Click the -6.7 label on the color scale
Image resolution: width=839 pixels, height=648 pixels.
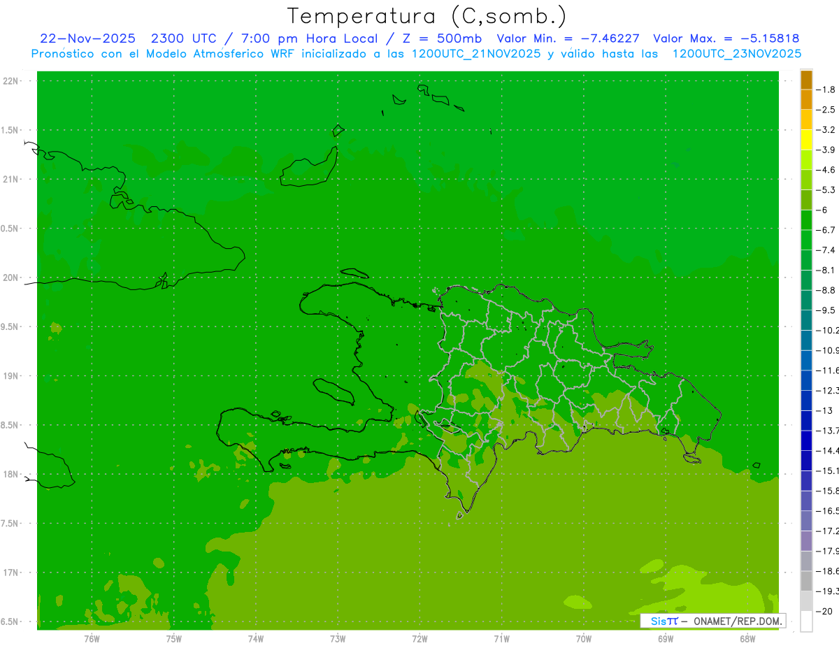click(x=828, y=230)
